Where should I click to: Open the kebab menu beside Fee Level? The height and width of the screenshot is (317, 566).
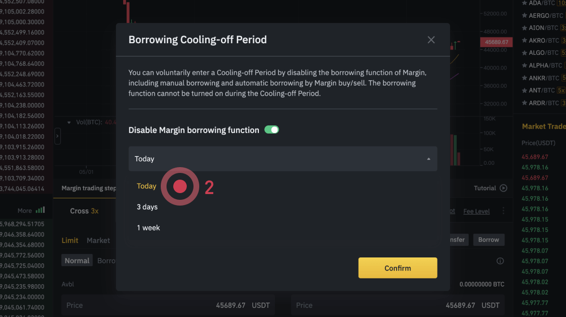[503, 211]
